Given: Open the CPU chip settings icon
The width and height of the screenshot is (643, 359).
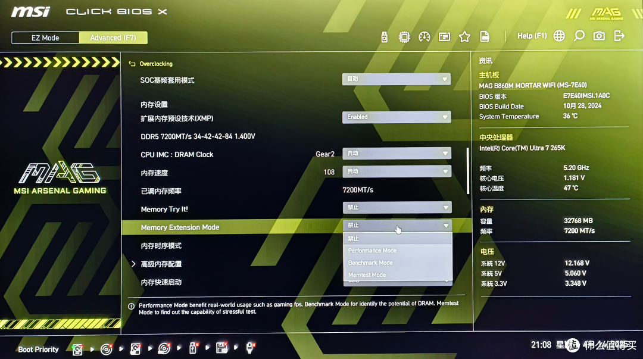Looking at the screenshot, I should click(x=404, y=37).
